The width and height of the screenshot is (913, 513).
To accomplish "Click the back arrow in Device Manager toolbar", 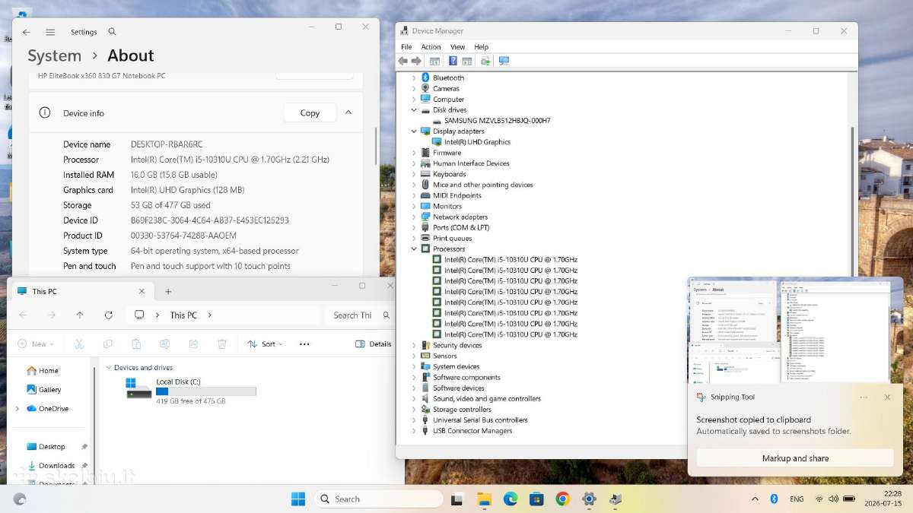I will click(x=404, y=61).
